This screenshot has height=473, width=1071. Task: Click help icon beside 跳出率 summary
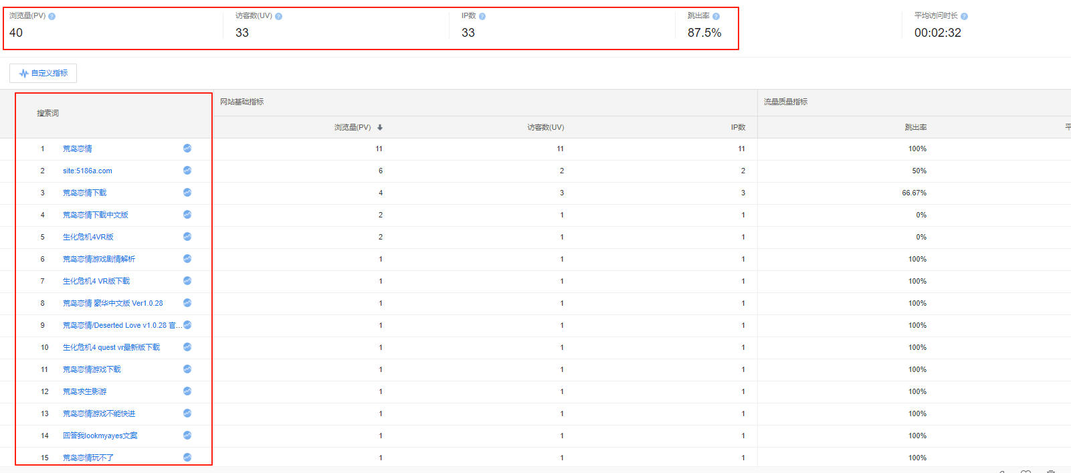(x=716, y=16)
